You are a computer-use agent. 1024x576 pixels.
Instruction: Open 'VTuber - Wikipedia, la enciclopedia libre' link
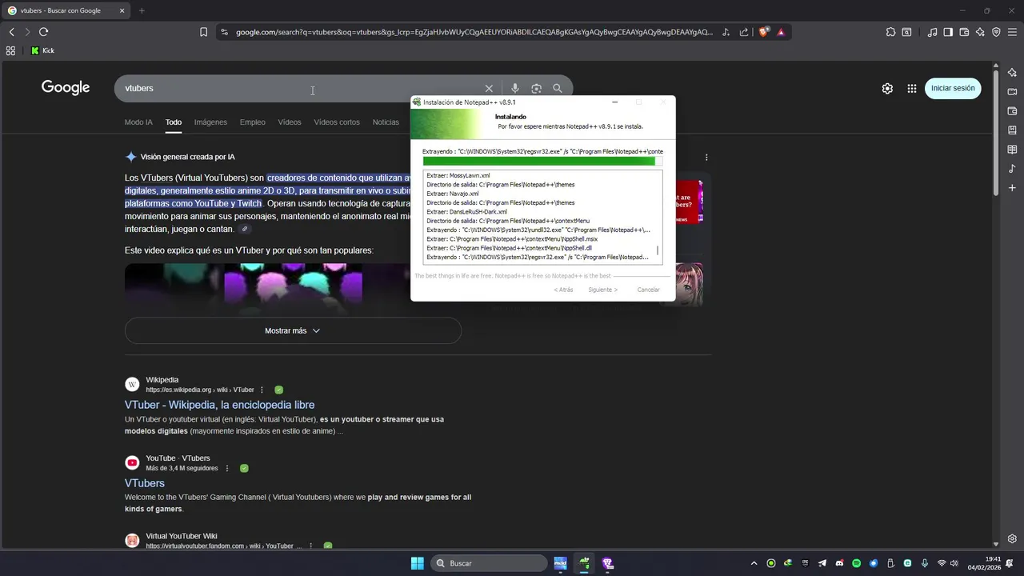(x=219, y=405)
